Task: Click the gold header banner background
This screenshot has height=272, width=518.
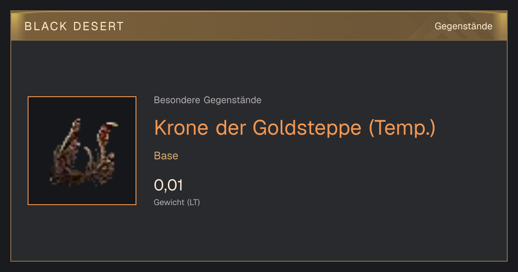Action: click(x=259, y=26)
